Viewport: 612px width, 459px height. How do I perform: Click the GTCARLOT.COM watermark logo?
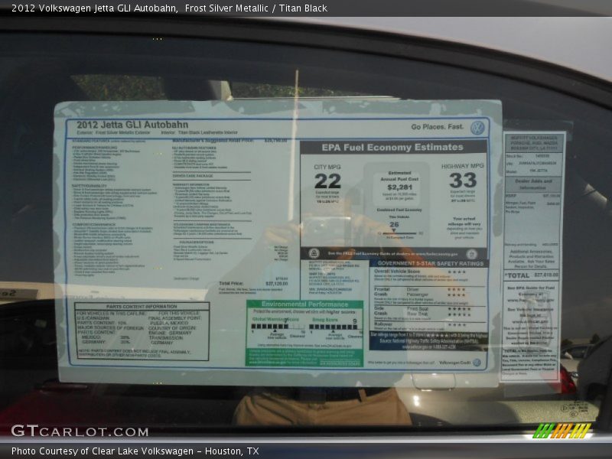tap(80, 431)
